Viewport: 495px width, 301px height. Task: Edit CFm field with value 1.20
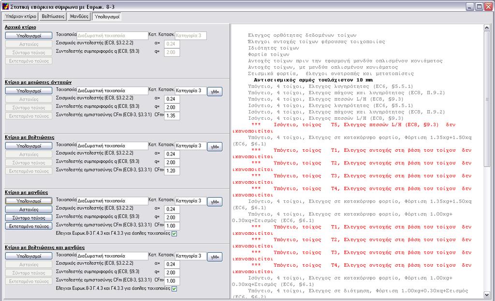[172, 171]
